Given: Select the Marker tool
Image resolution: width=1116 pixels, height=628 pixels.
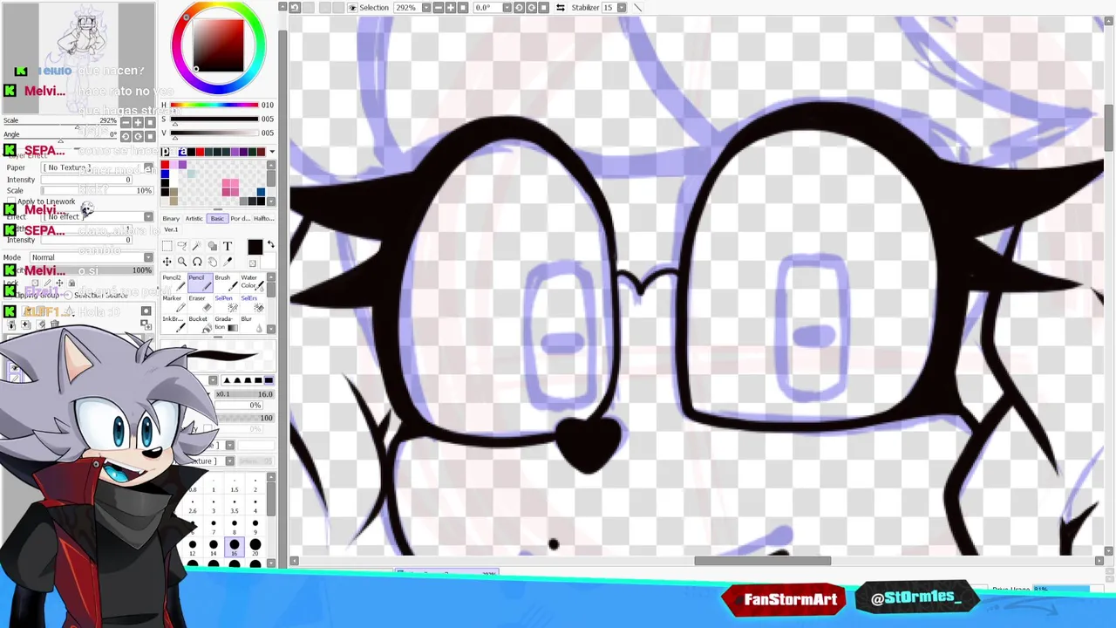Looking at the screenshot, I should (174, 304).
